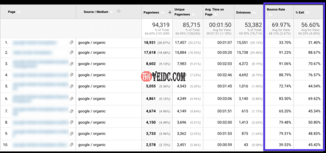Open row 4 page in new window icon
This screenshot has width=326, height=153.
(71, 75)
